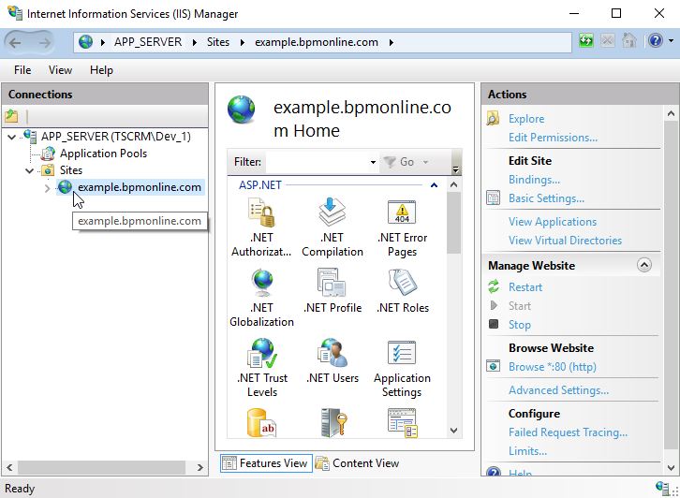Open Failed Request Tracing link
680x498 pixels.
[x=569, y=432]
